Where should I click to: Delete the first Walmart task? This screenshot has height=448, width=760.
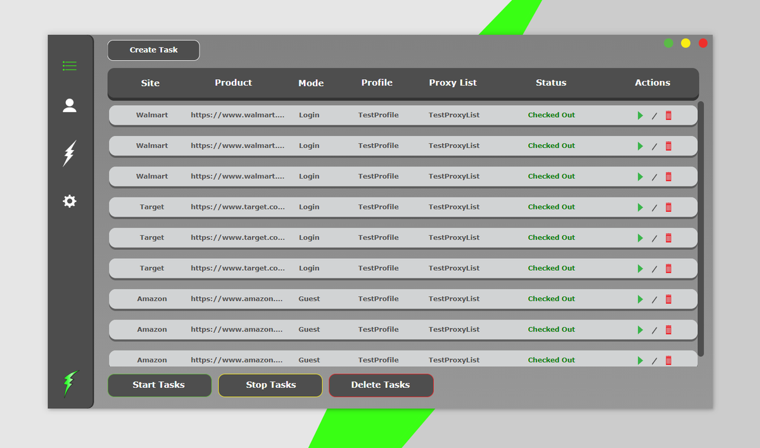[x=668, y=115]
